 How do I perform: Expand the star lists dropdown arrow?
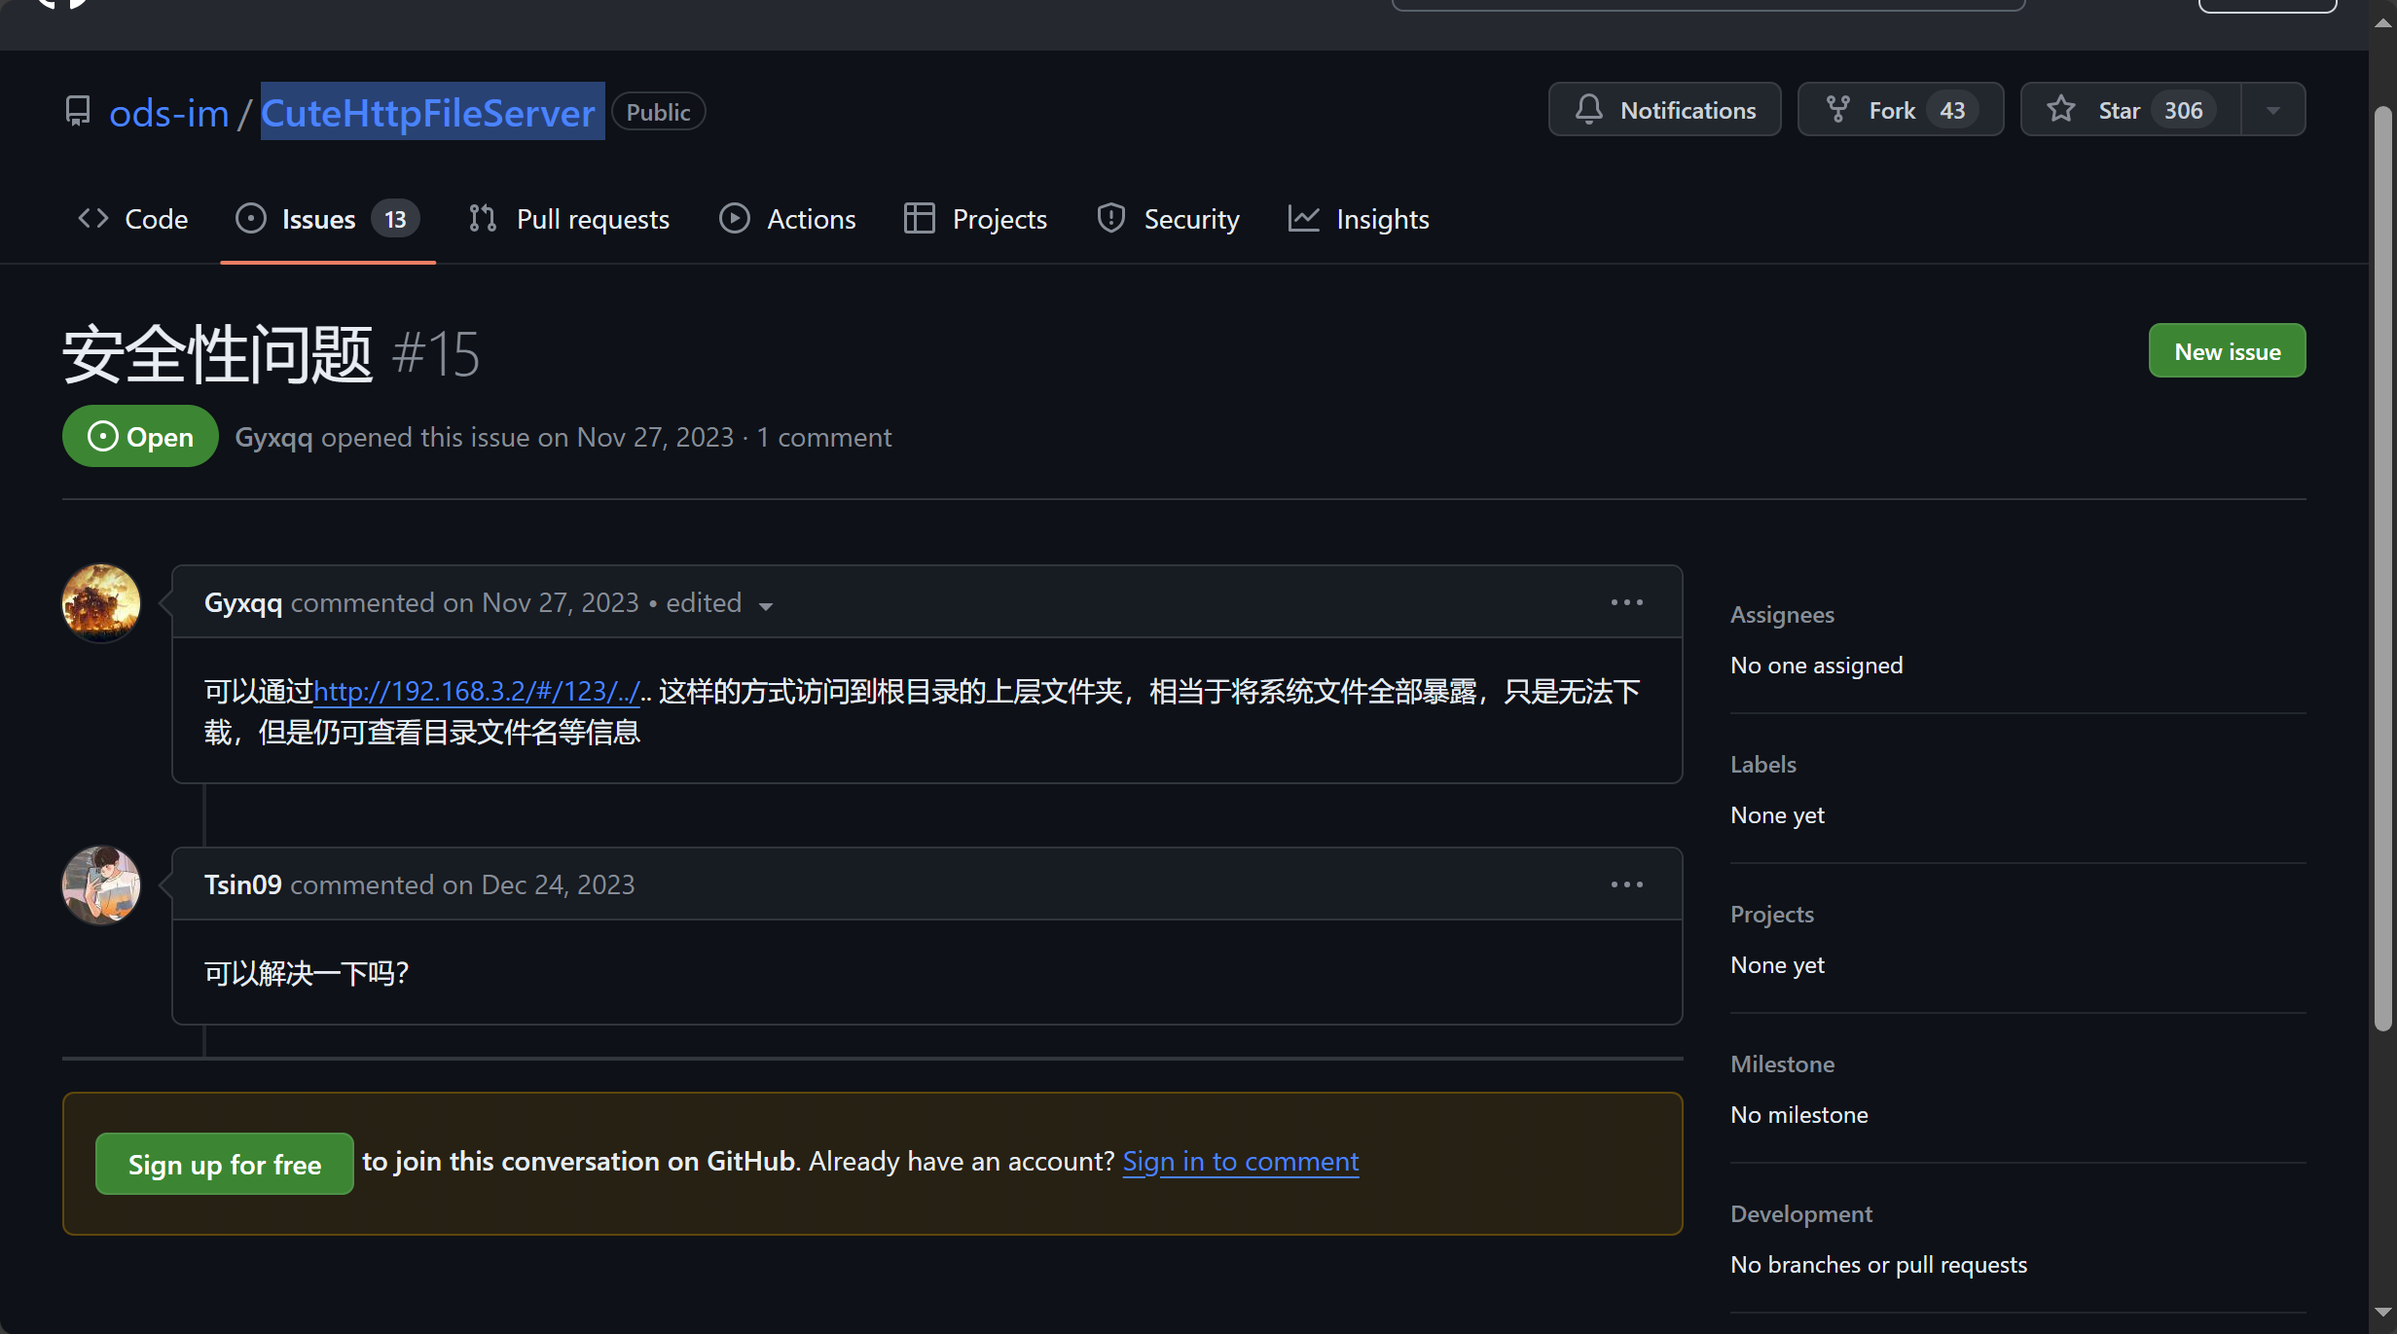pyautogui.click(x=2273, y=110)
